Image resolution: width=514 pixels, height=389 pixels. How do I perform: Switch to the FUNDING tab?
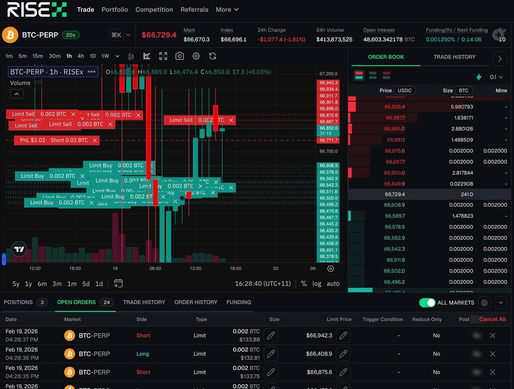coord(239,302)
